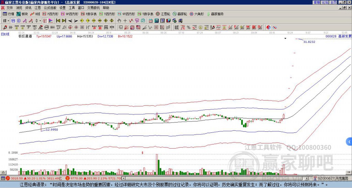
Task: Open the 浏览 menu
Action: point(19,8)
